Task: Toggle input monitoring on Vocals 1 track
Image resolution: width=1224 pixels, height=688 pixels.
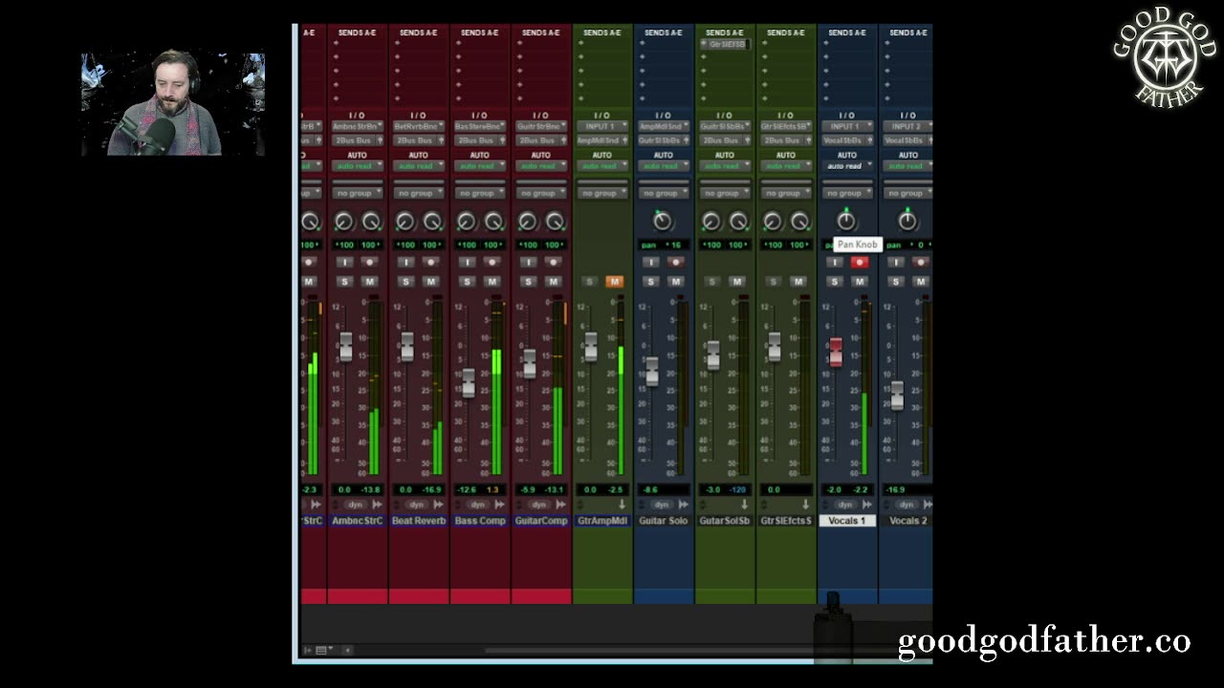Action: (x=835, y=262)
